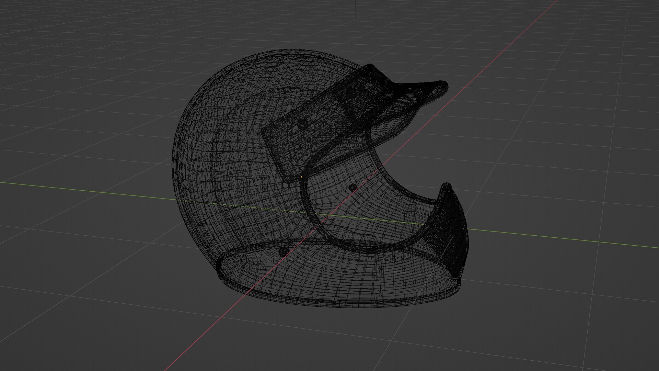Click the orange object origin dot
Image resolution: width=659 pixels, height=371 pixels.
click(301, 177)
